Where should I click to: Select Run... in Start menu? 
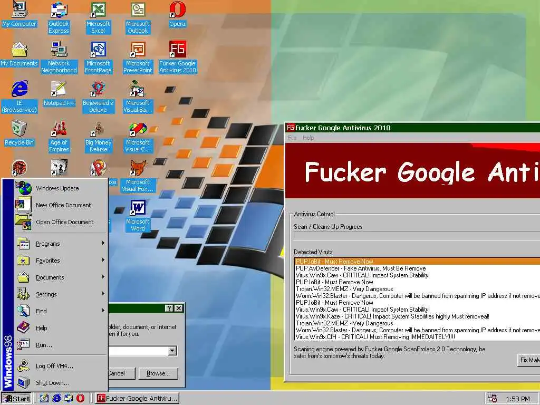[61, 345]
